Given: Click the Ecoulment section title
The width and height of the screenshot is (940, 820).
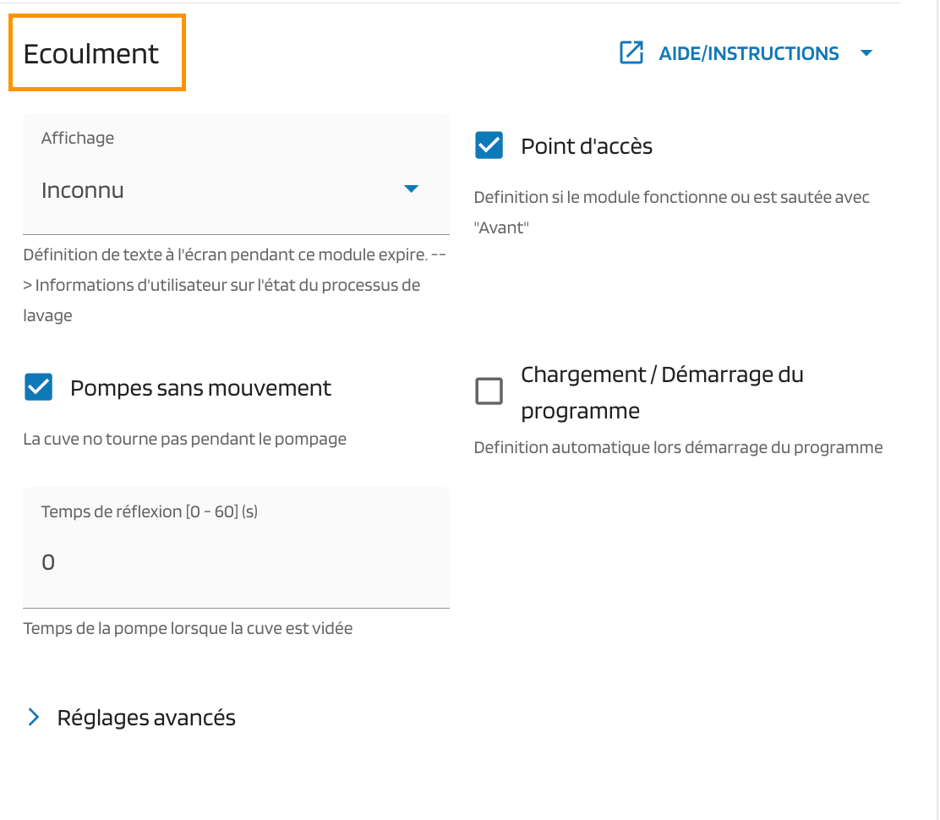Looking at the screenshot, I should (91, 53).
